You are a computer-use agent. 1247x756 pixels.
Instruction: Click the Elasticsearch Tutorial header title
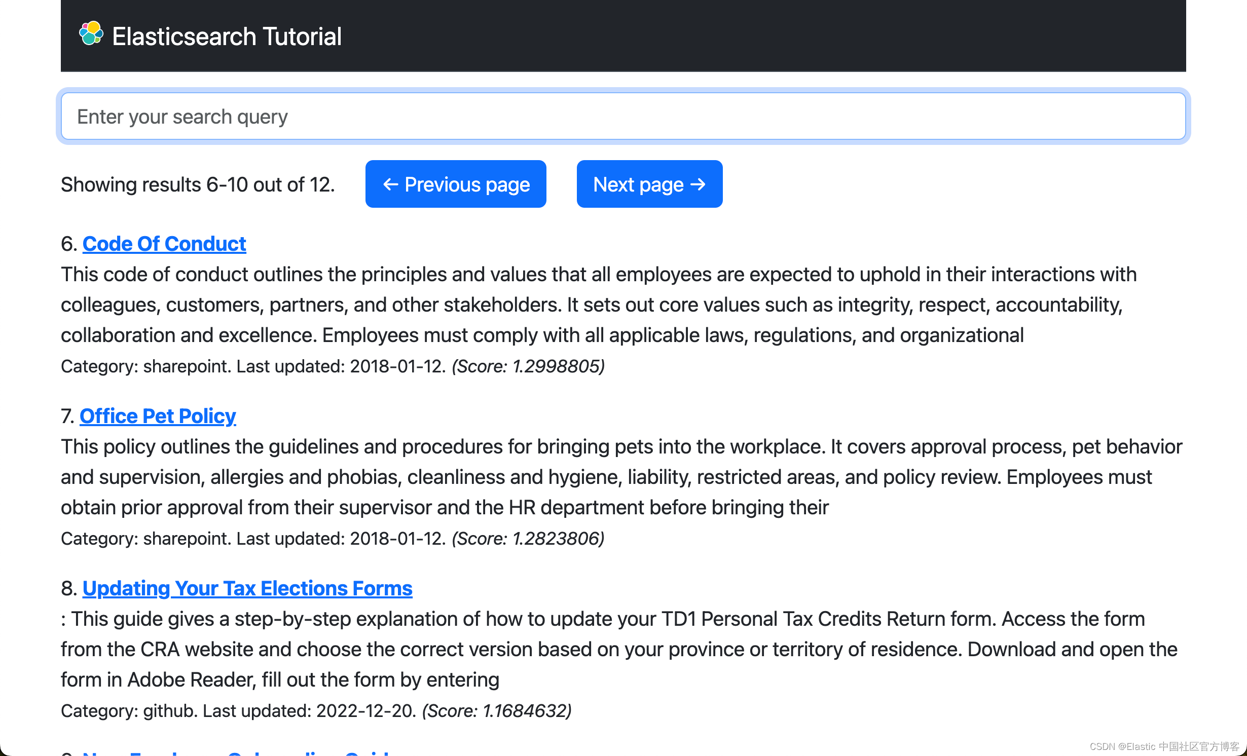click(227, 36)
